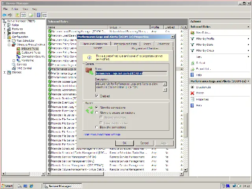Screen dimensions: 252x189
Task: Expand the Task Scheduler tree node
Action: (9, 41)
